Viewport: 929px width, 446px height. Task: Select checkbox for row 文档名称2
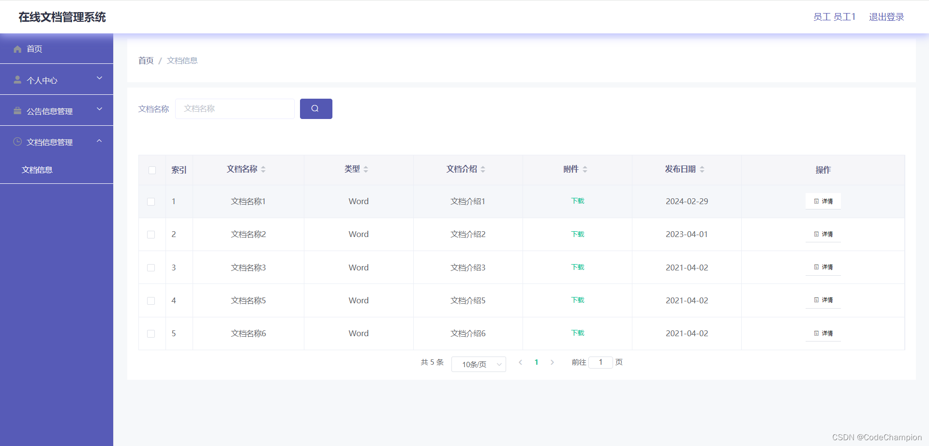pyautogui.click(x=151, y=235)
